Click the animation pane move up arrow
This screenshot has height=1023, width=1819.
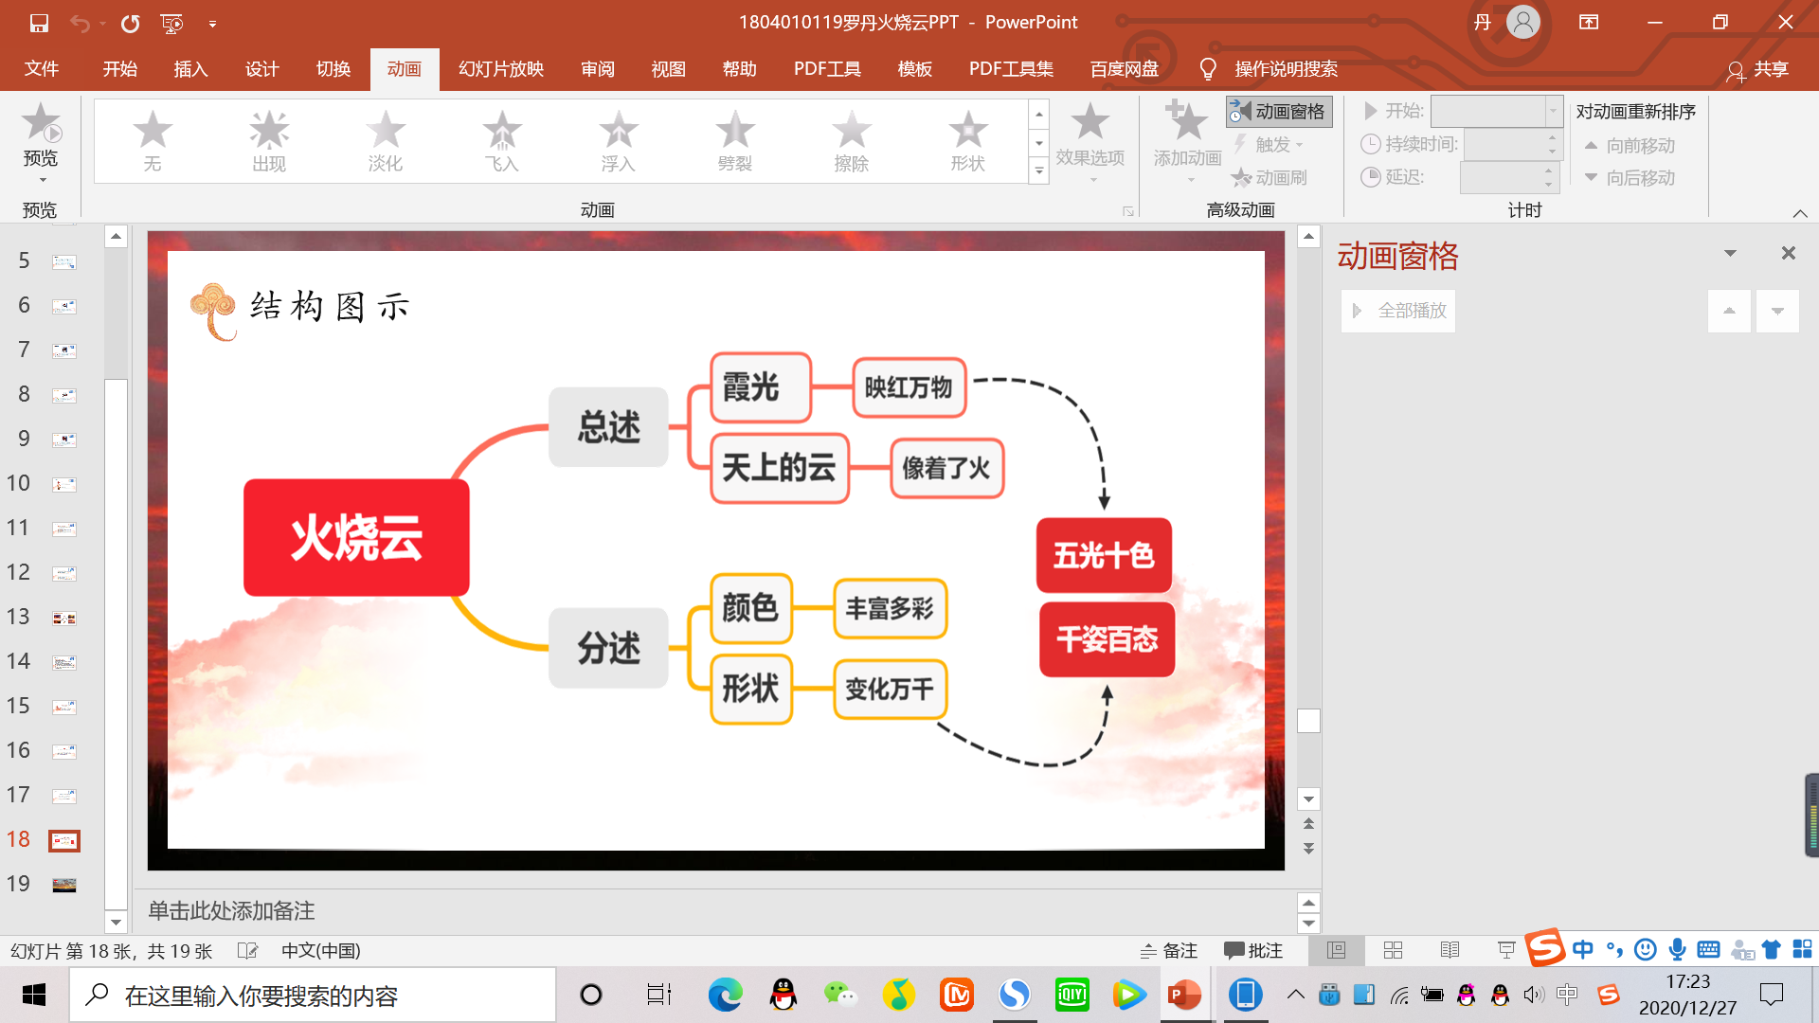click(1730, 311)
